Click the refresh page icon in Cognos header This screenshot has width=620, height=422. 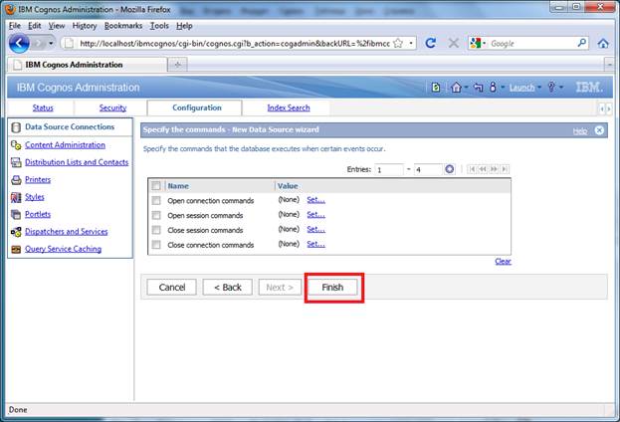tap(435, 87)
